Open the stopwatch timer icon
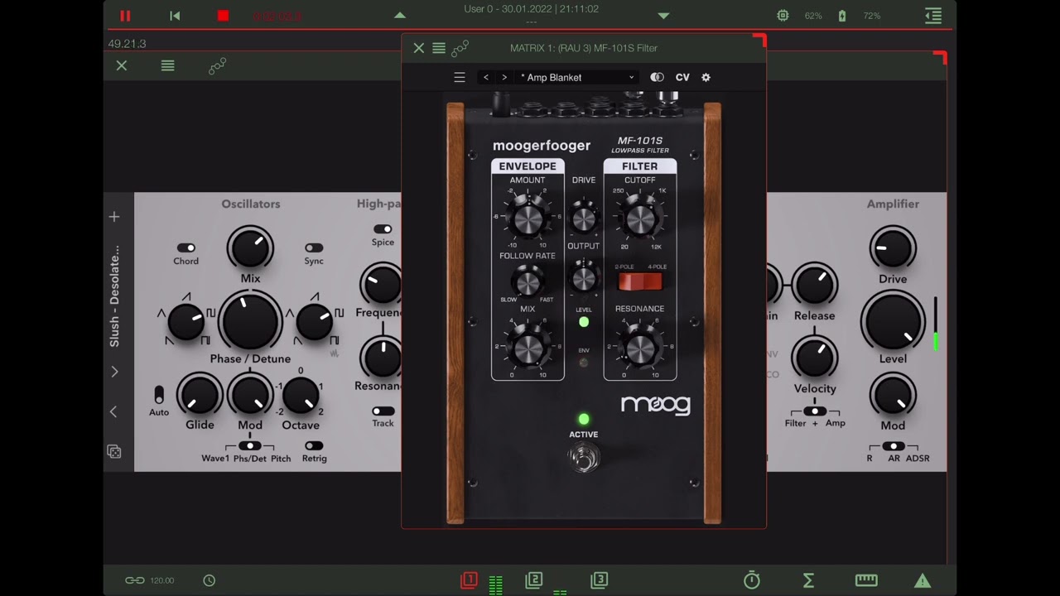The image size is (1060, 596). tap(752, 580)
